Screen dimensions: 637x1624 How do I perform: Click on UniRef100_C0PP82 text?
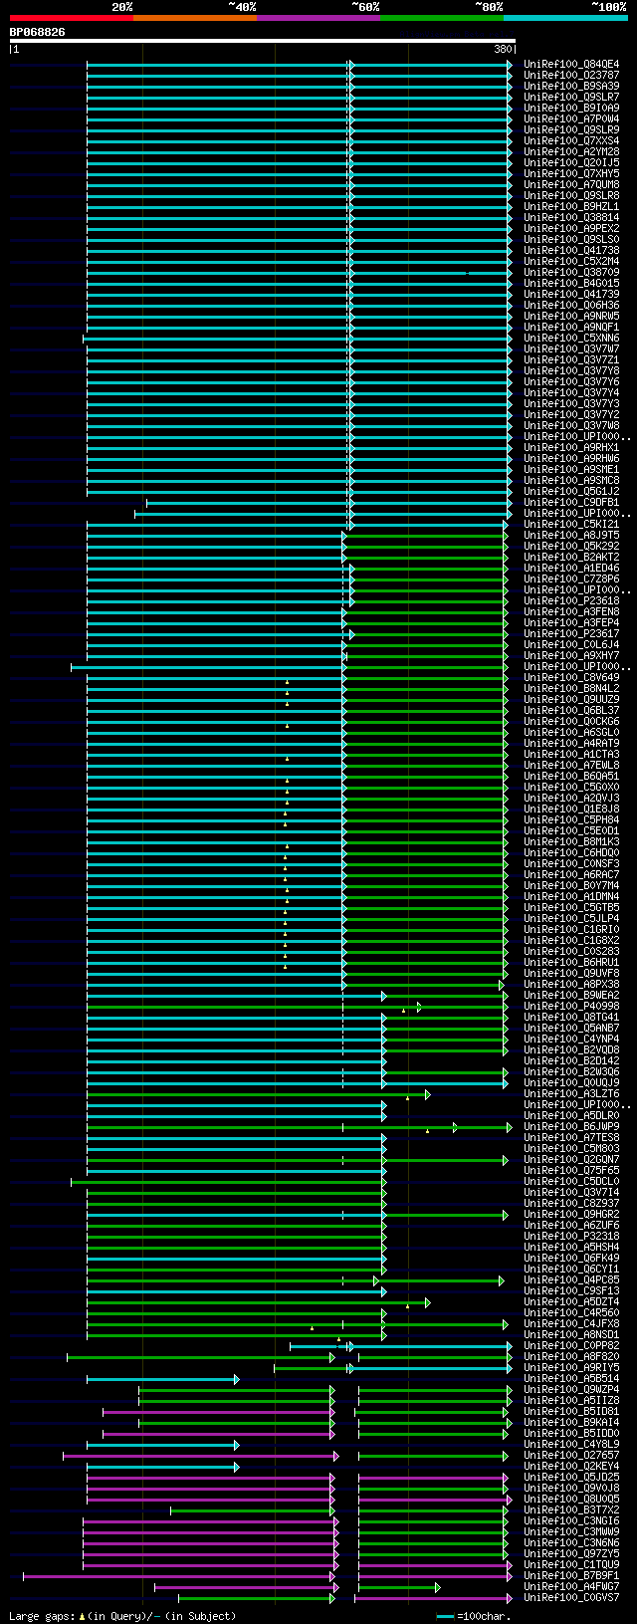click(571, 1346)
